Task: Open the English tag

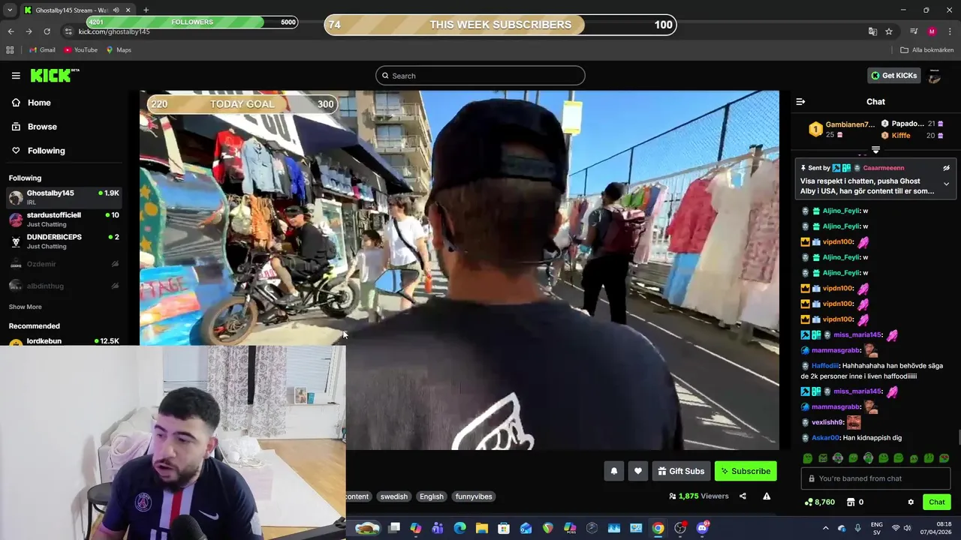Action: tap(432, 496)
